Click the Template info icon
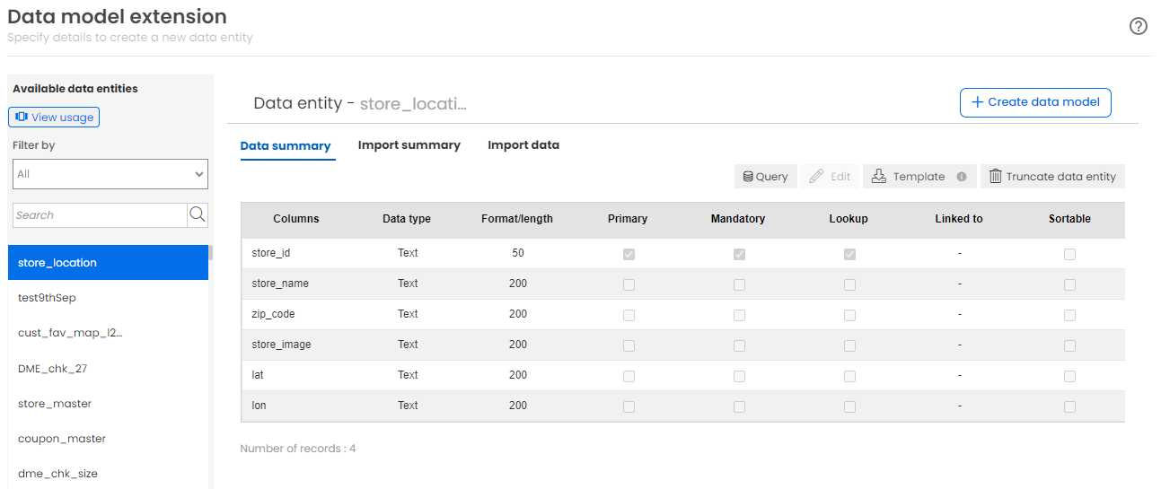Image resolution: width=1161 pixels, height=489 pixels. pyautogui.click(x=962, y=177)
